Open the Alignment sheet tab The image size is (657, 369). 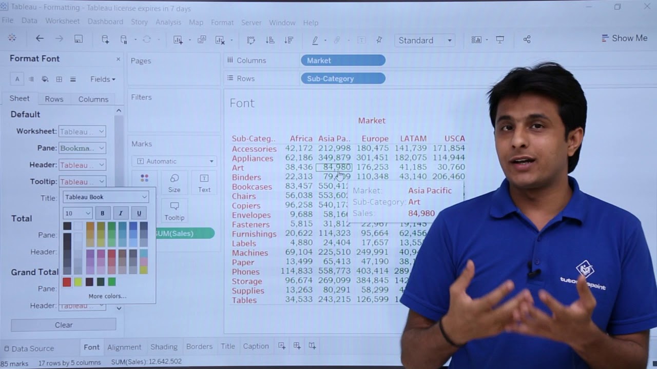pyautogui.click(x=124, y=347)
